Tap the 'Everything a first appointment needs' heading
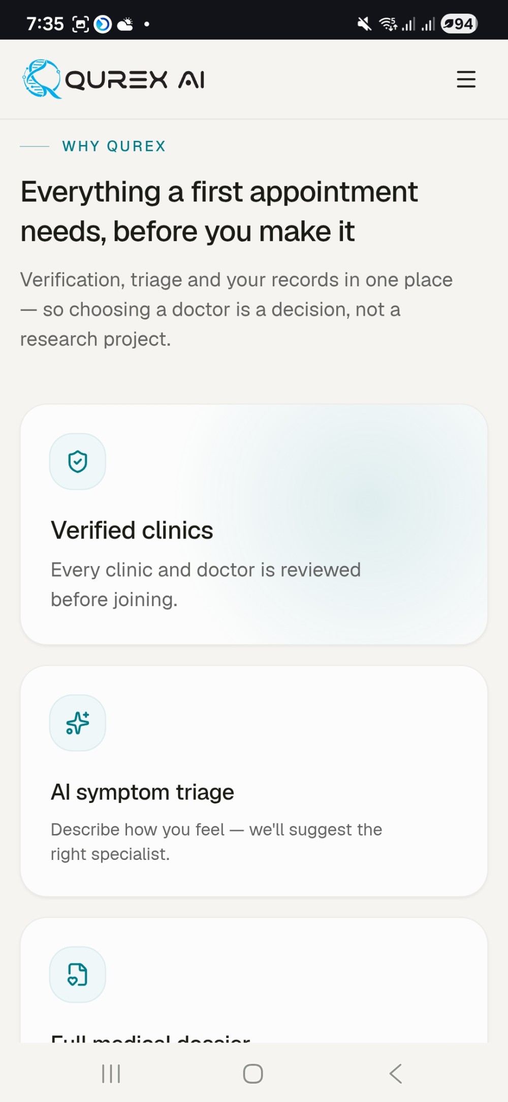 (x=219, y=212)
